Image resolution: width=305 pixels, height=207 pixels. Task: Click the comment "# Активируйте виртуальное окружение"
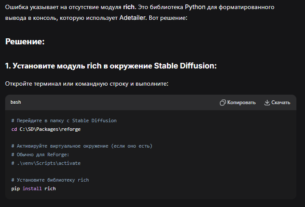tap(82, 146)
